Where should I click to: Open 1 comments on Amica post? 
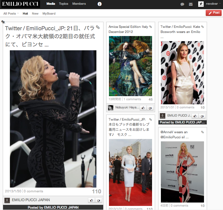click(x=132, y=99)
